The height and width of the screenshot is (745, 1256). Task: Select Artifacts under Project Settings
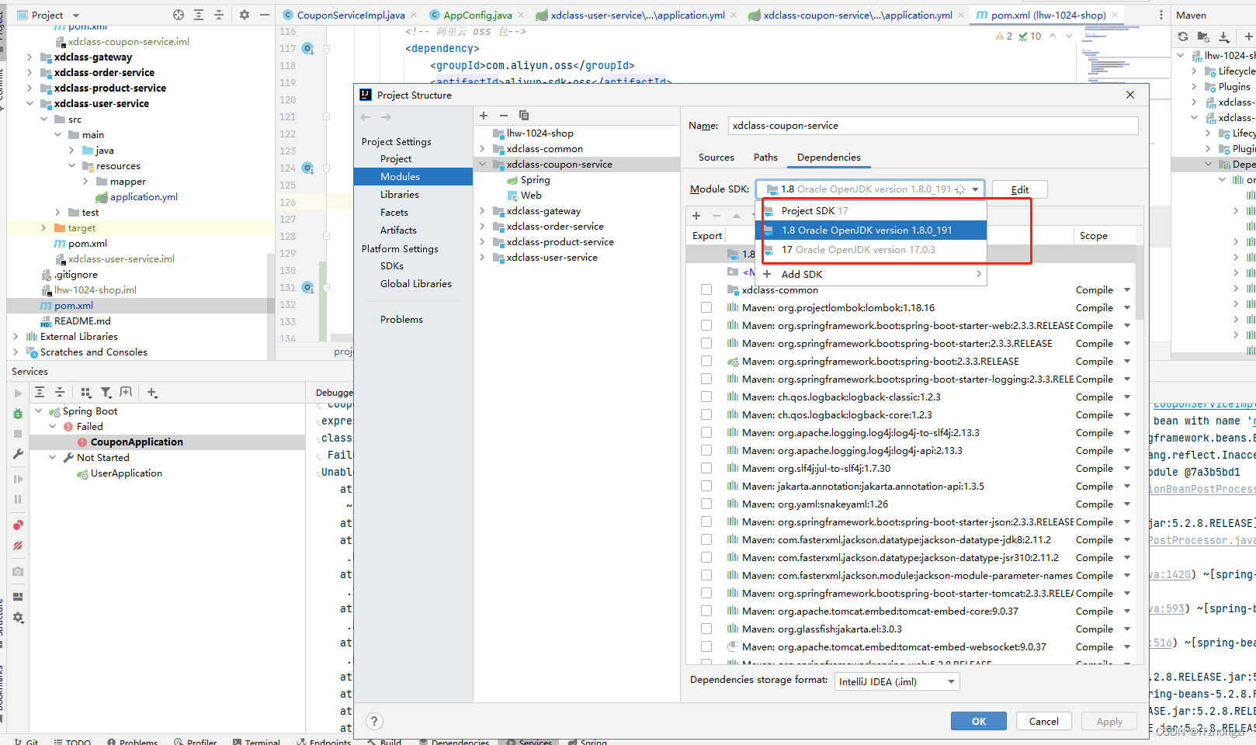(x=398, y=230)
